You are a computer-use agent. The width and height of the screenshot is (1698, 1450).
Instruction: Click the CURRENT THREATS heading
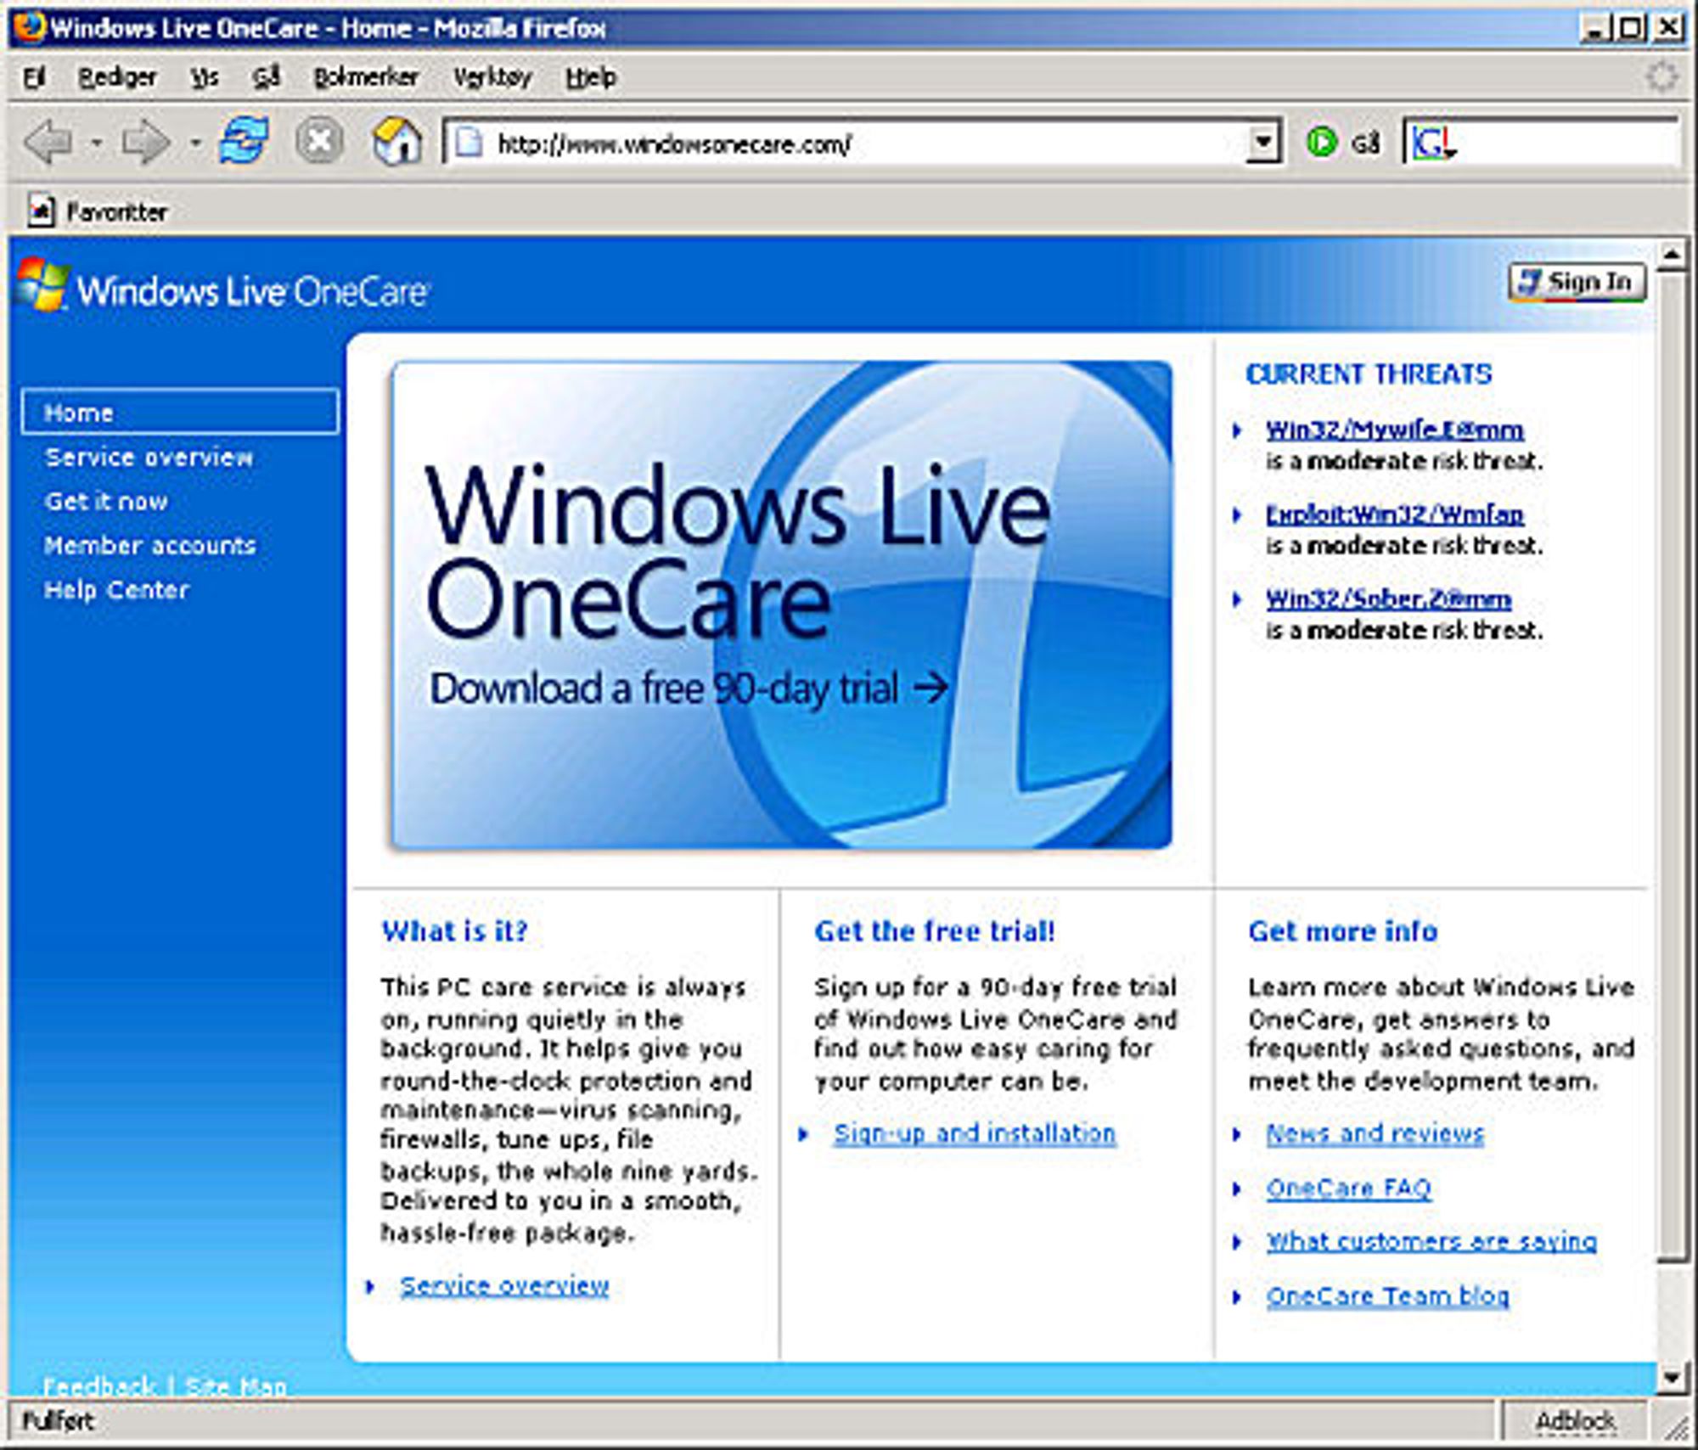(1369, 374)
